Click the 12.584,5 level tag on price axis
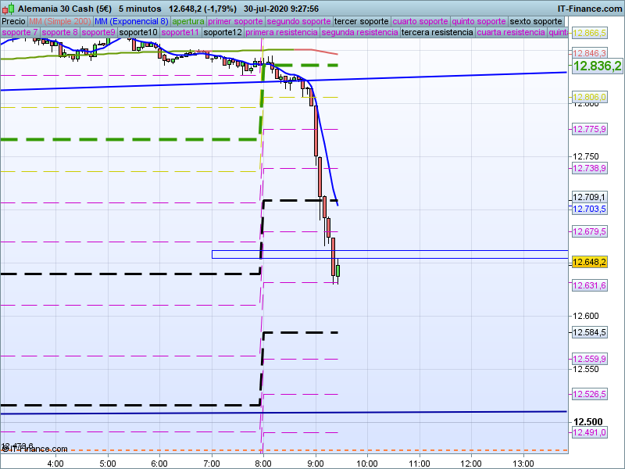Image resolution: width=625 pixels, height=469 pixels. coord(590,333)
